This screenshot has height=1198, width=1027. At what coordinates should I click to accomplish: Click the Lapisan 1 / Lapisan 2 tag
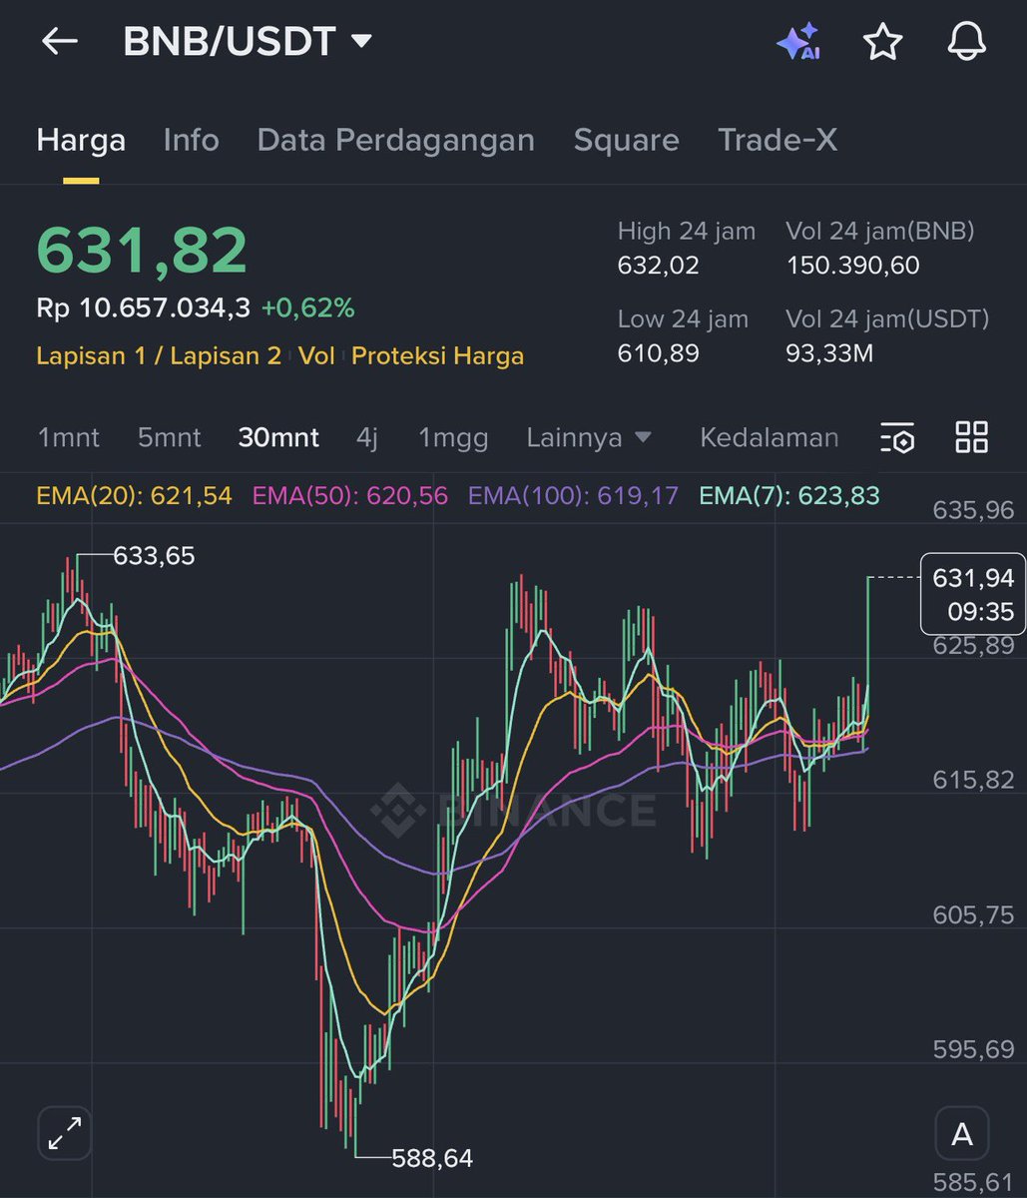[159, 355]
